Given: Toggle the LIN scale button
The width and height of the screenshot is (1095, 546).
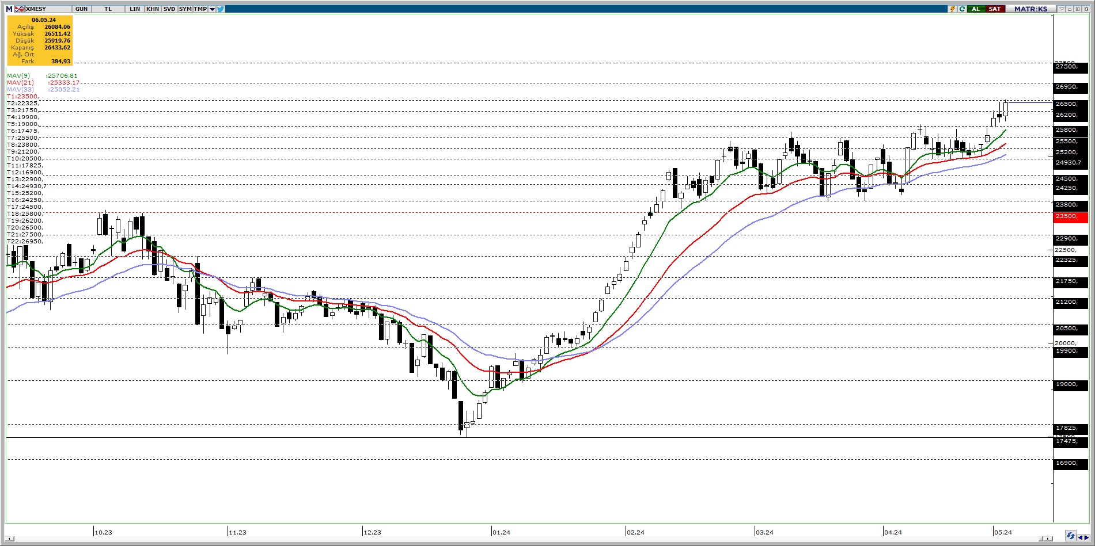Looking at the screenshot, I should 135,9.
